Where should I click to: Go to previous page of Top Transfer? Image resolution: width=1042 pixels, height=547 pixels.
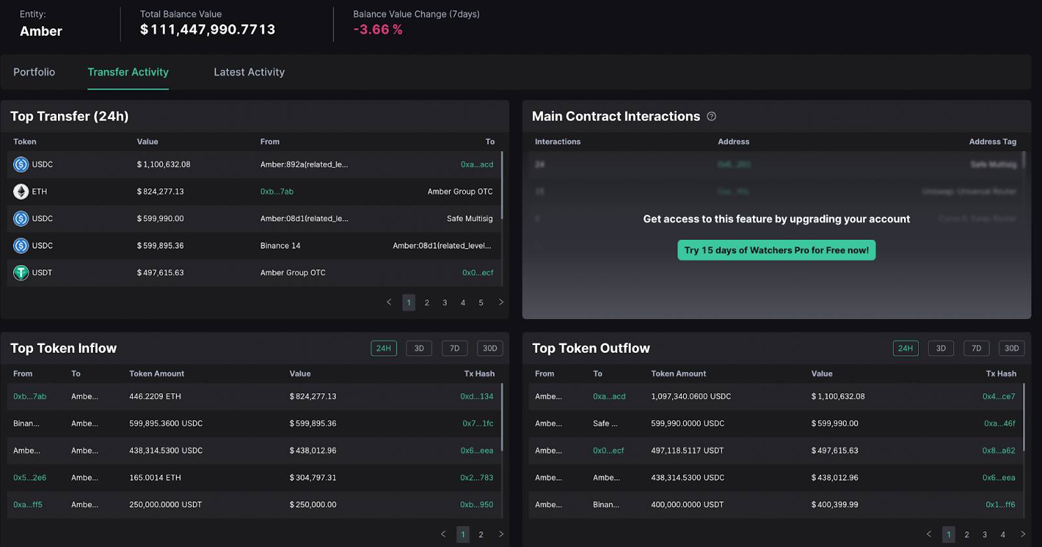coord(389,302)
